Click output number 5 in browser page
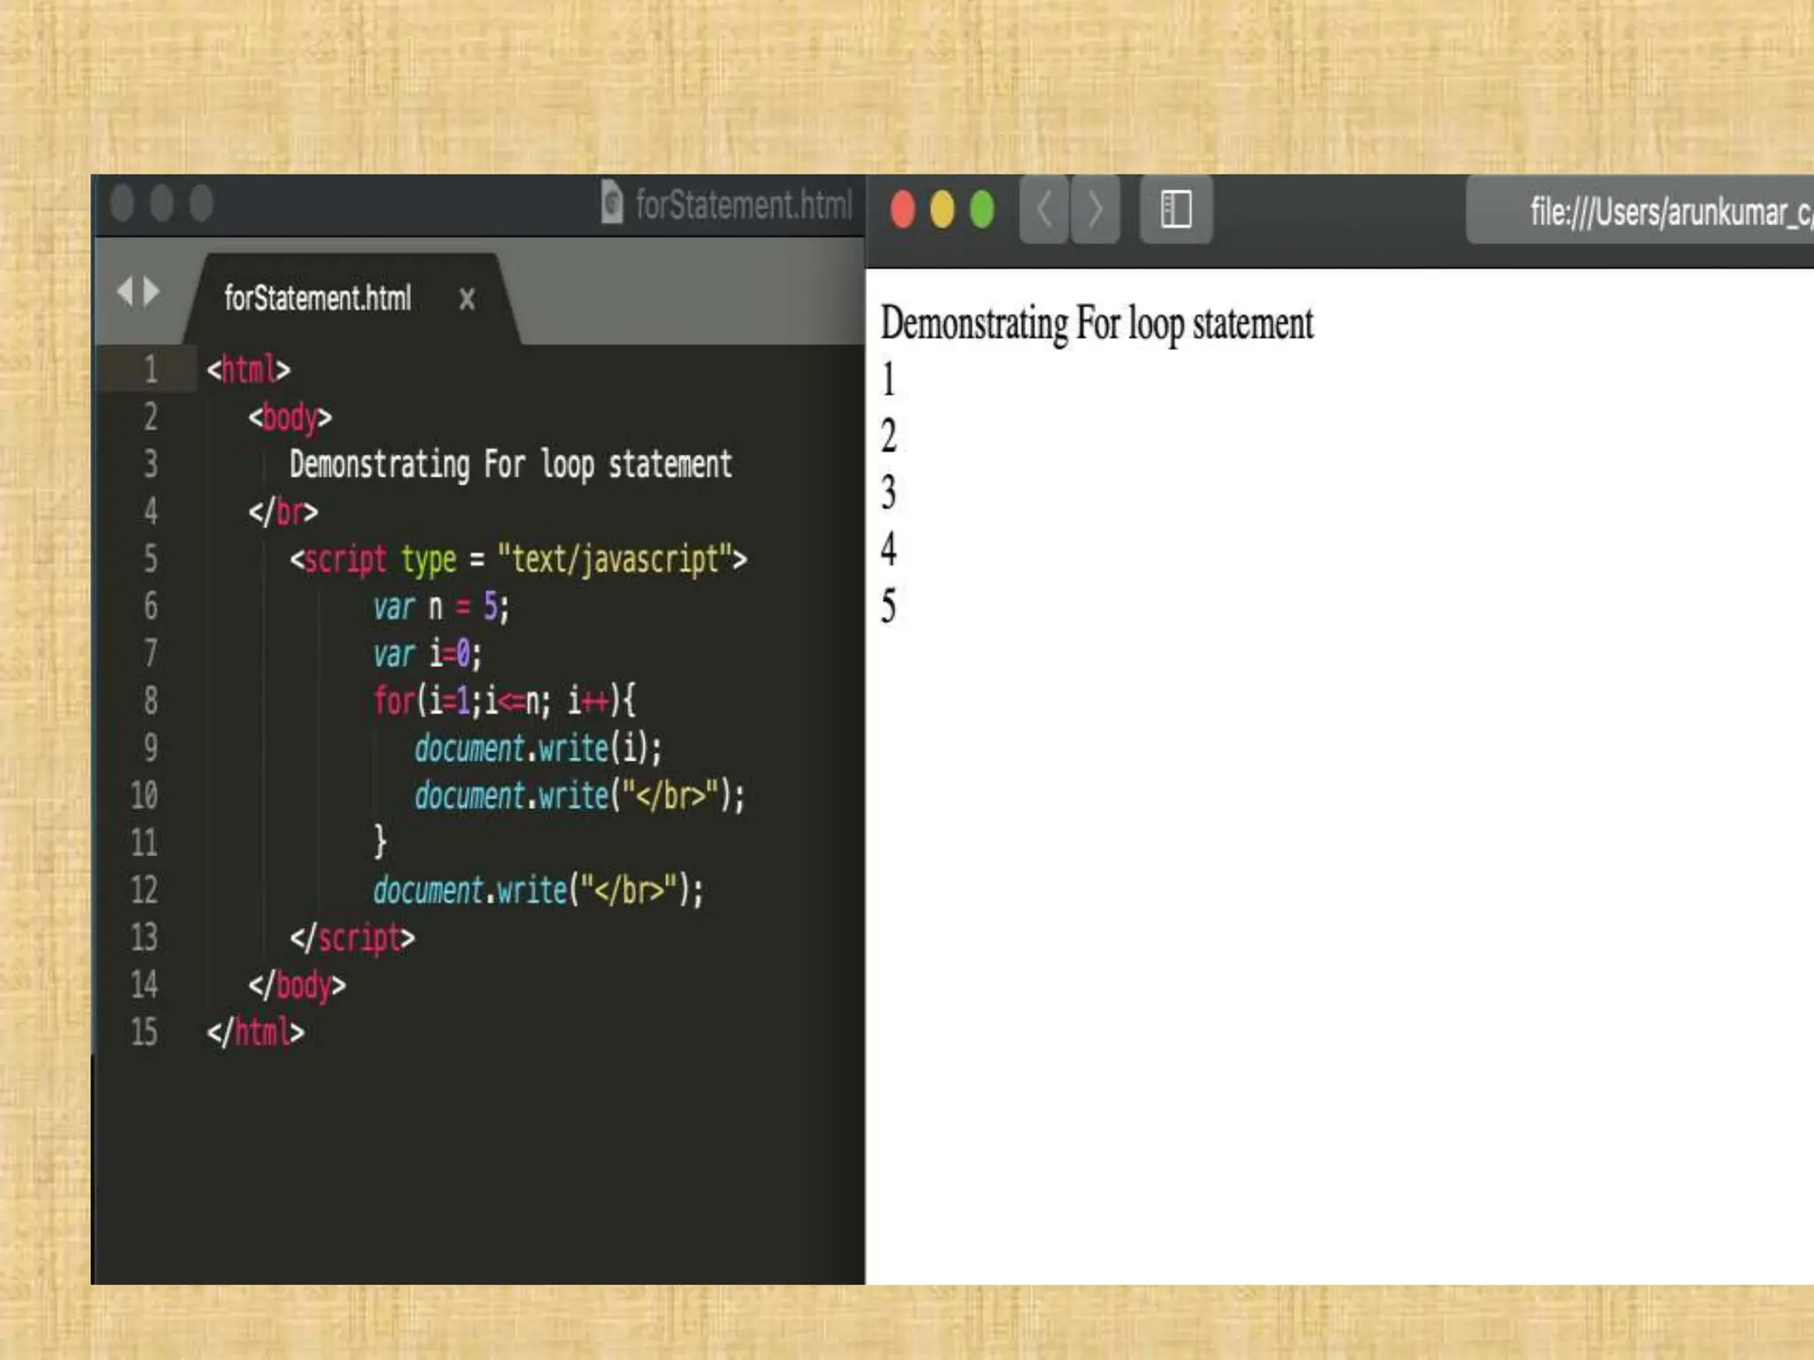 pyautogui.click(x=888, y=607)
